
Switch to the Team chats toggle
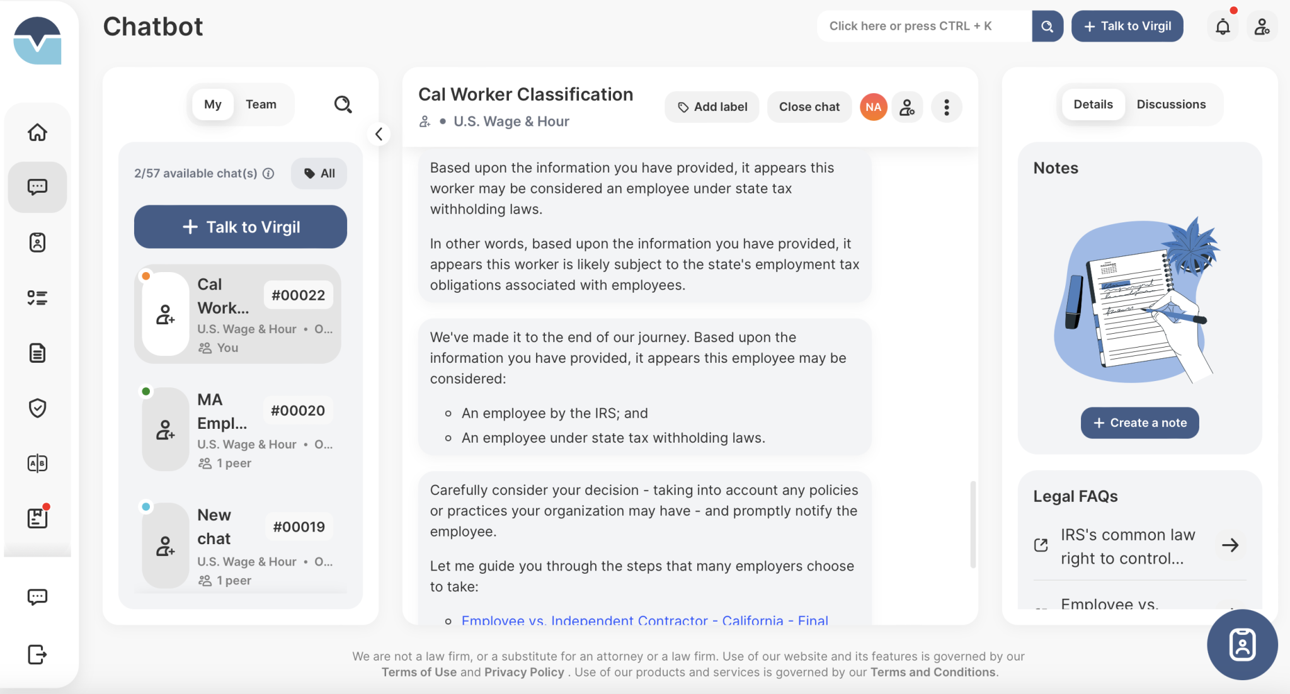(261, 105)
